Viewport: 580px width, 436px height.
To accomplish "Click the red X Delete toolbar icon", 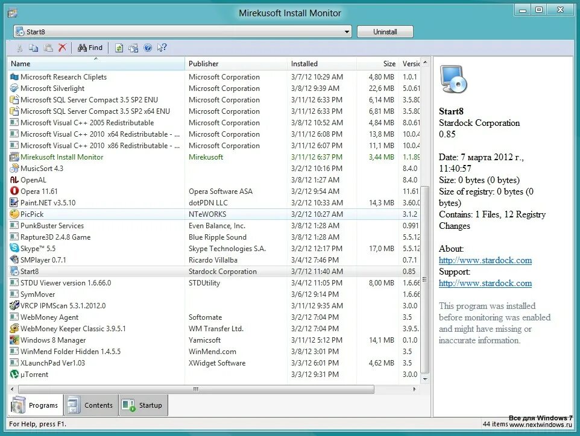I will tap(62, 48).
